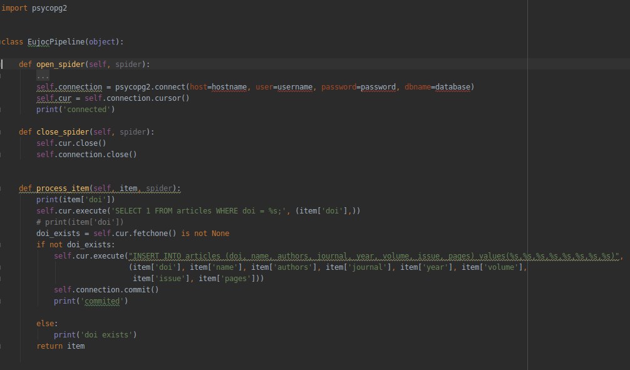Click the 'dbname' keyword argument
630x370 pixels.
[x=418, y=87]
